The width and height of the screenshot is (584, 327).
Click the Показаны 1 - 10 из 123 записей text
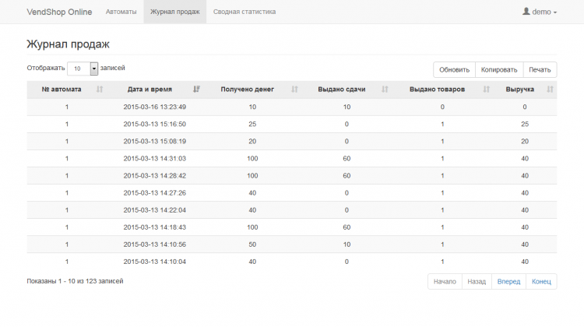tap(75, 281)
